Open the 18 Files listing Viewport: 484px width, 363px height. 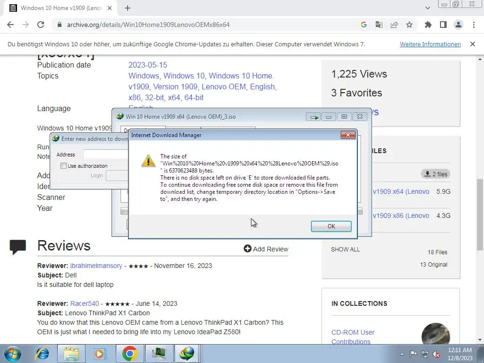(437, 252)
